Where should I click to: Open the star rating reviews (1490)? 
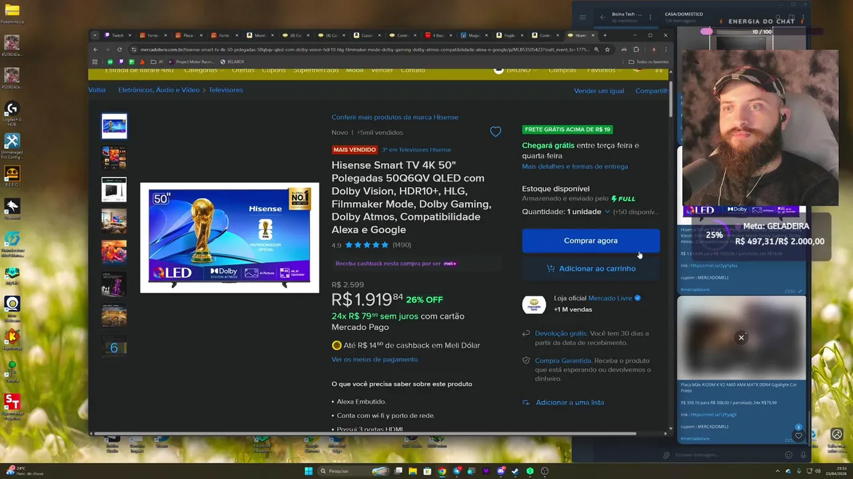coord(371,245)
